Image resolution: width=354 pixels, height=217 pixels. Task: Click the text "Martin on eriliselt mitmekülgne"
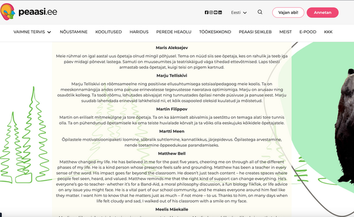pyautogui.click(x=90, y=117)
